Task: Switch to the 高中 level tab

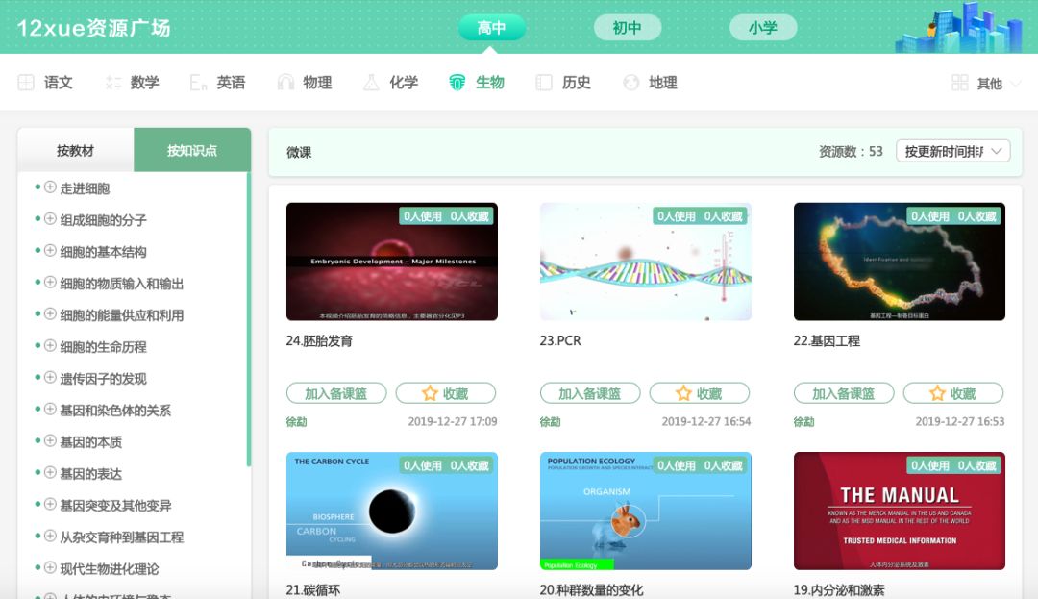Action: (x=491, y=28)
